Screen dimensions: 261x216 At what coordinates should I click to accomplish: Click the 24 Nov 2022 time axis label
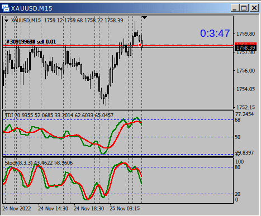click(17, 208)
